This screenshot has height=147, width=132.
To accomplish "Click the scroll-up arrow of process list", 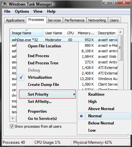I will 120,32.
